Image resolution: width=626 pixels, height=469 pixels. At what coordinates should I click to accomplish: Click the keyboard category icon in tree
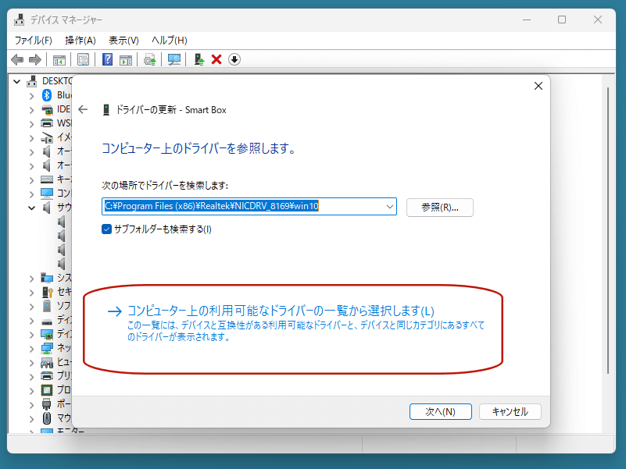coord(47,179)
